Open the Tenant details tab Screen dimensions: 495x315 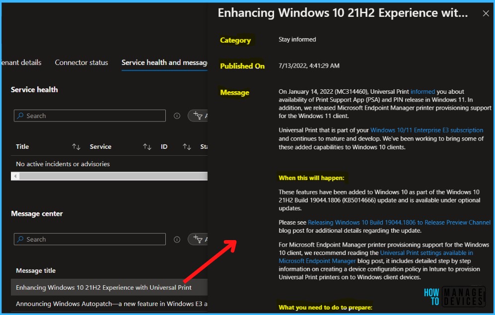(x=21, y=63)
